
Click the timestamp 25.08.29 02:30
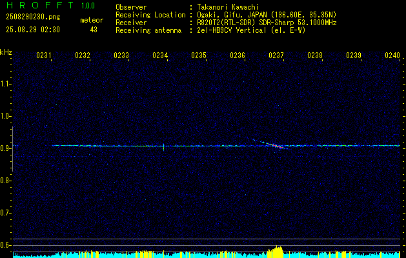[33, 30]
